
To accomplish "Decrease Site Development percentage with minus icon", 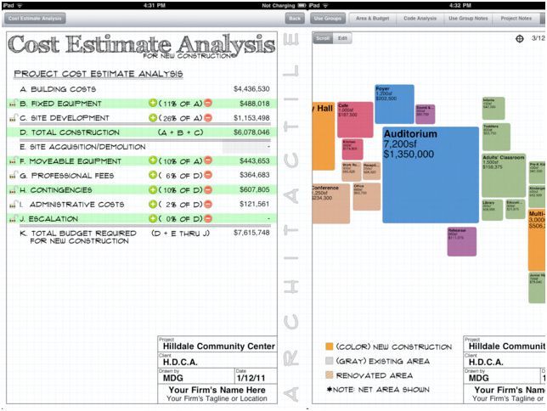I will click(208, 117).
